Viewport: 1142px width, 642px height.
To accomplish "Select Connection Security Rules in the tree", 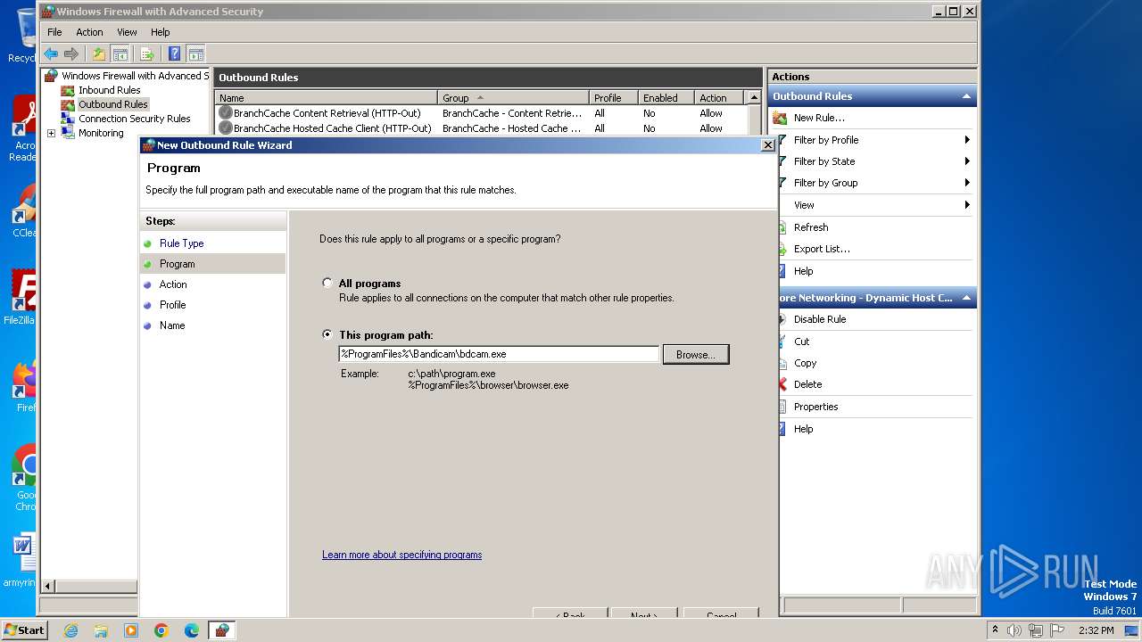I will (134, 119).
